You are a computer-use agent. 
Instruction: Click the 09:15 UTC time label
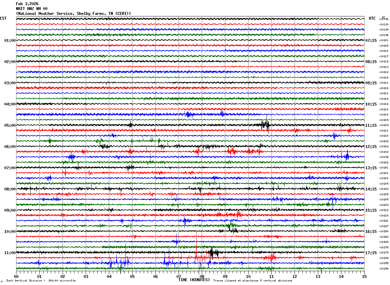371,83
